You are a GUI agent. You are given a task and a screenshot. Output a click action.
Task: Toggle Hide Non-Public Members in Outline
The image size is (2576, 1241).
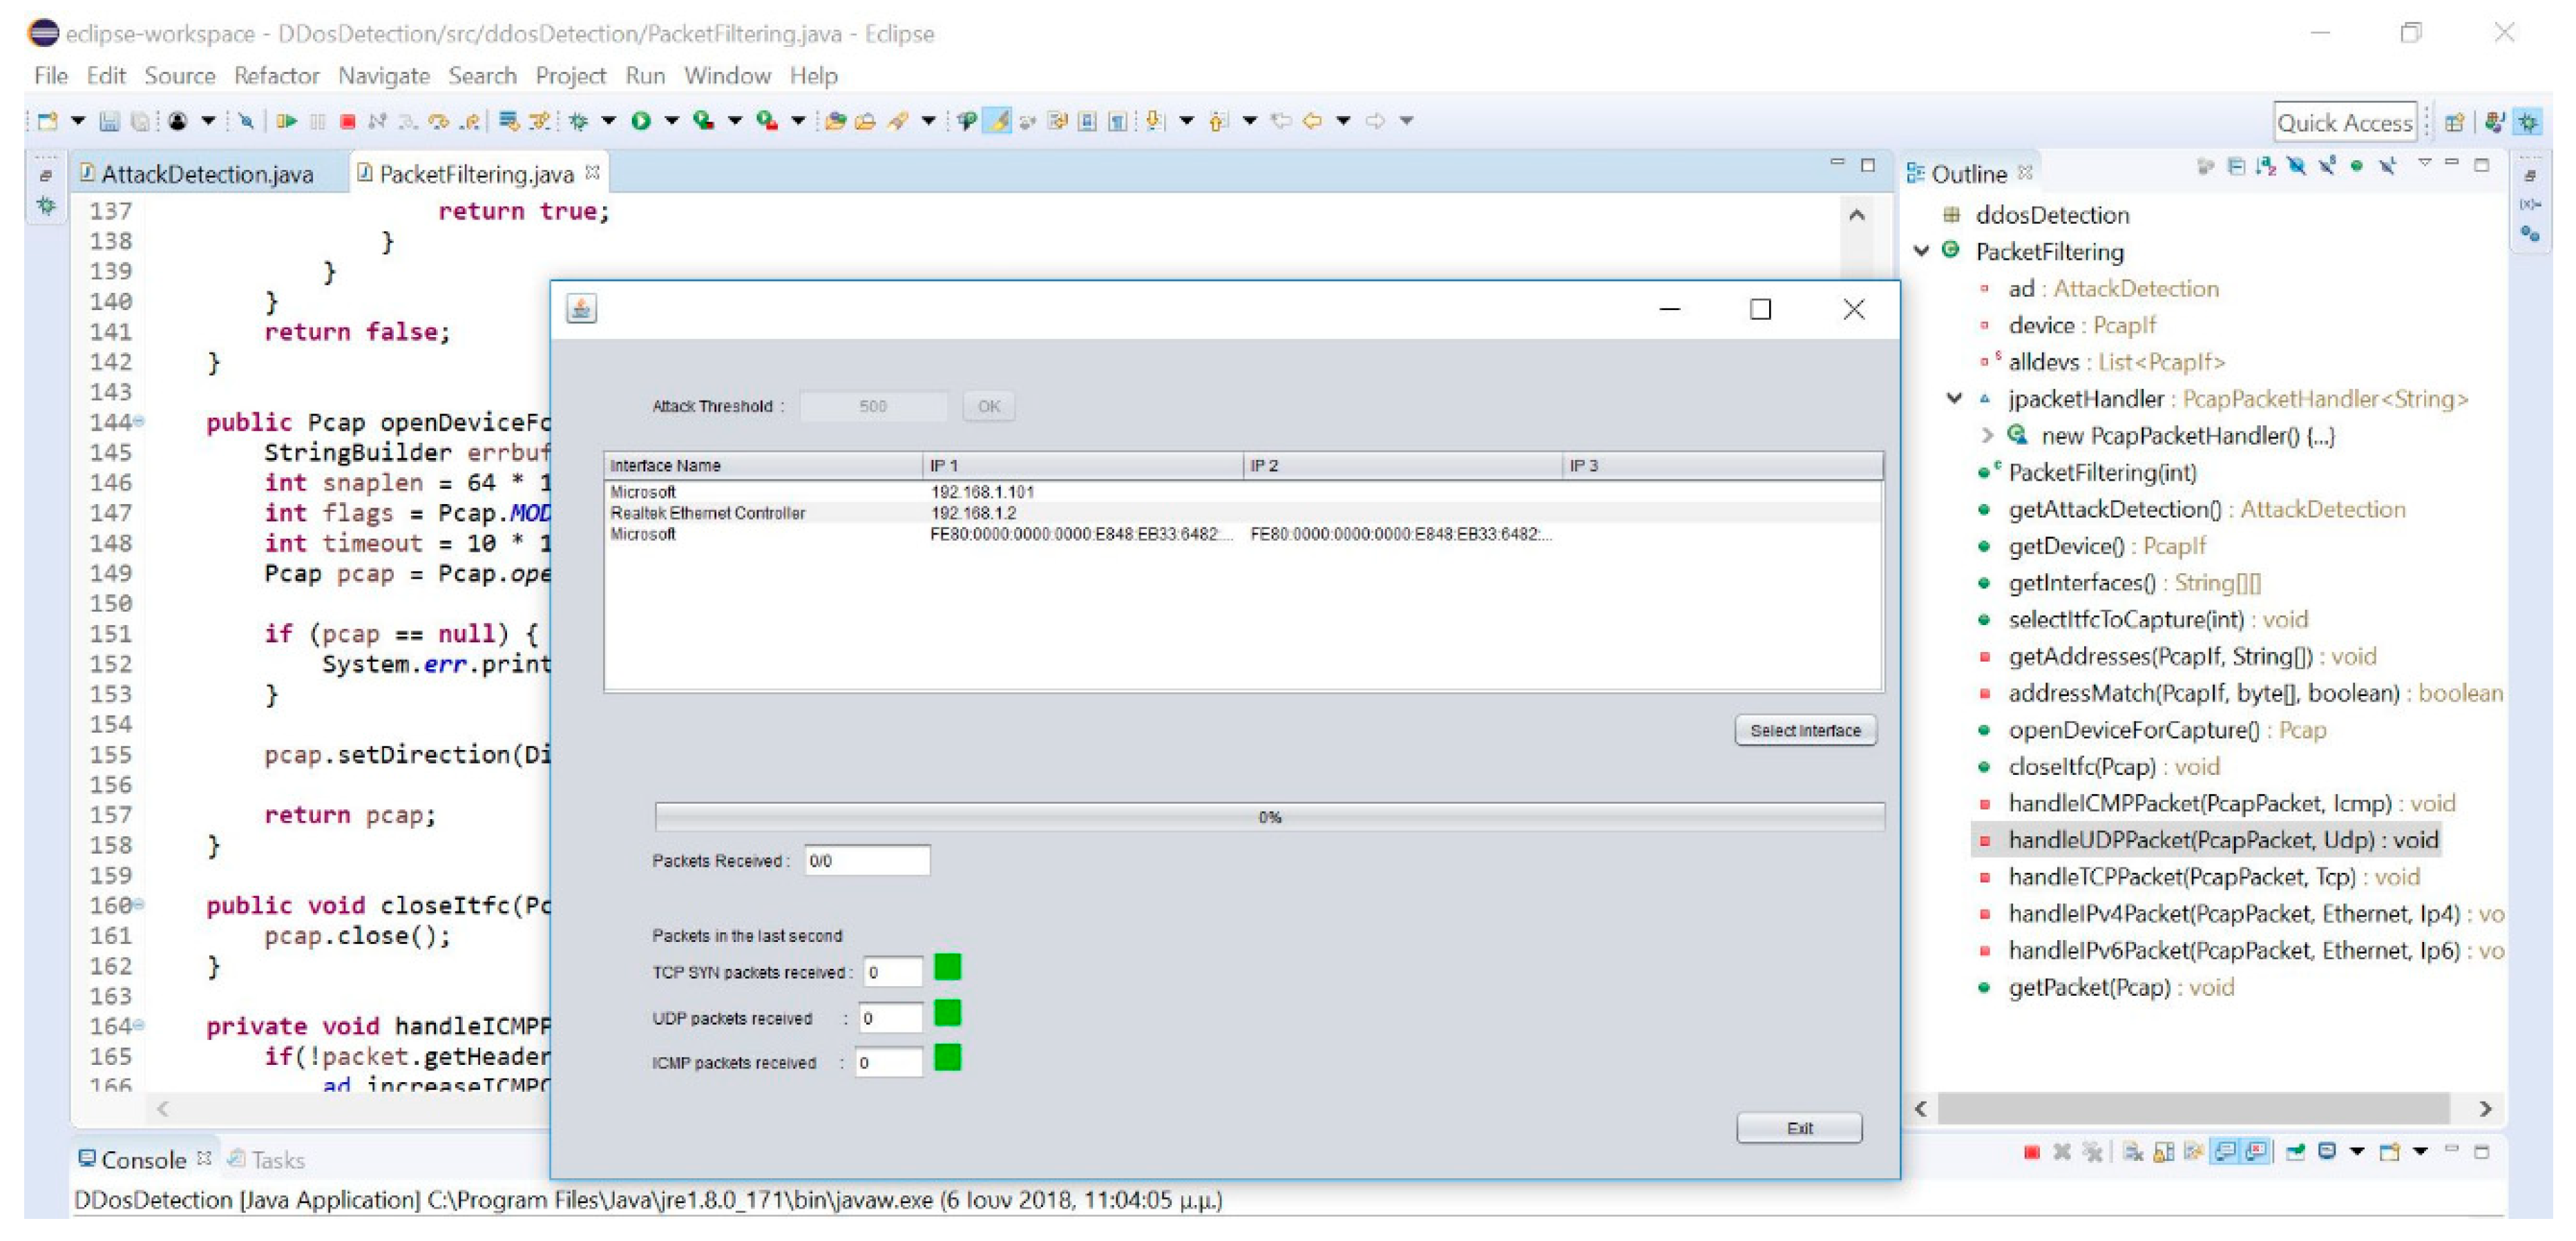2357,166
